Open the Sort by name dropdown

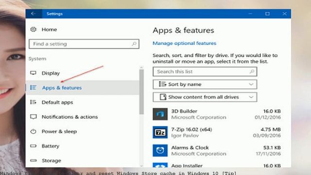pyautogui.click(x=205, y=84)
